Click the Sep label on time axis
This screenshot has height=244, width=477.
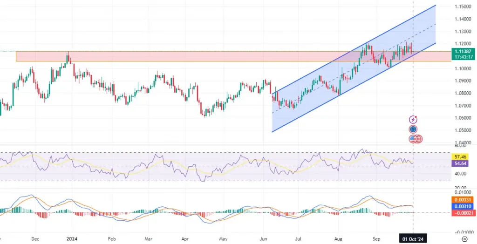(x=377, y=238)
